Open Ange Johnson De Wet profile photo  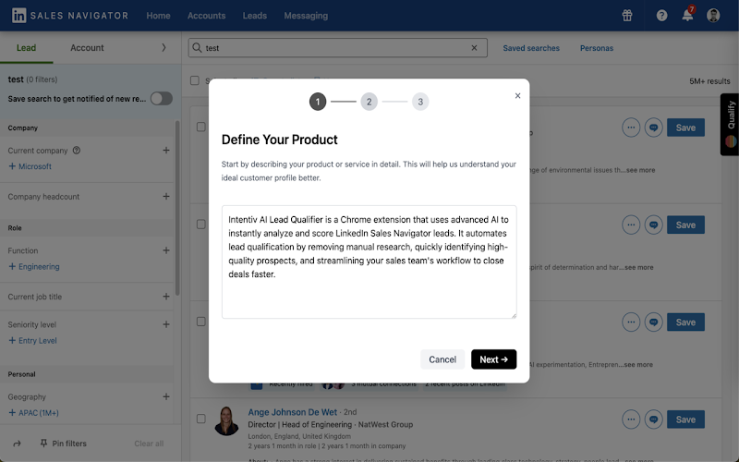pyautogui.click(x=226, y=420)
